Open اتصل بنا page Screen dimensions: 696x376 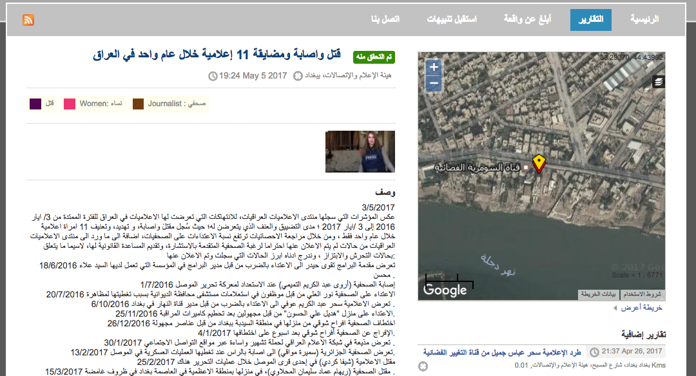pyautogui.click(x=385, y=19)
